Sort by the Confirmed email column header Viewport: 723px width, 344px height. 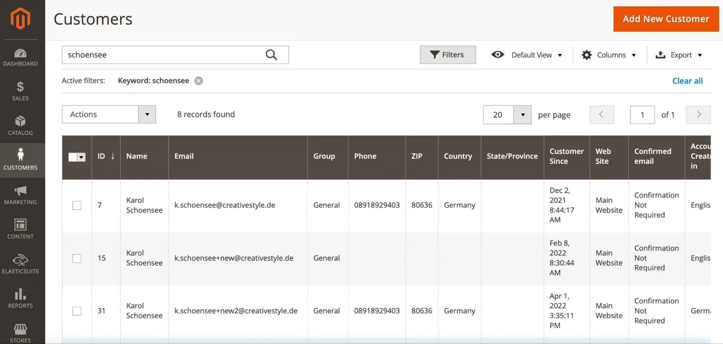pos(656,156)
